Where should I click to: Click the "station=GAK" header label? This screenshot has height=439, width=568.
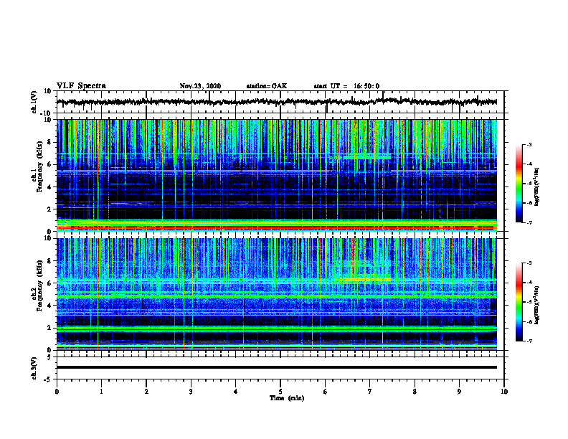point(267,86)
